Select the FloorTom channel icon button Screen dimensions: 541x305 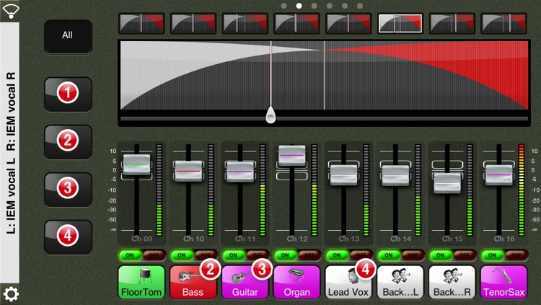tap(141, 282)
